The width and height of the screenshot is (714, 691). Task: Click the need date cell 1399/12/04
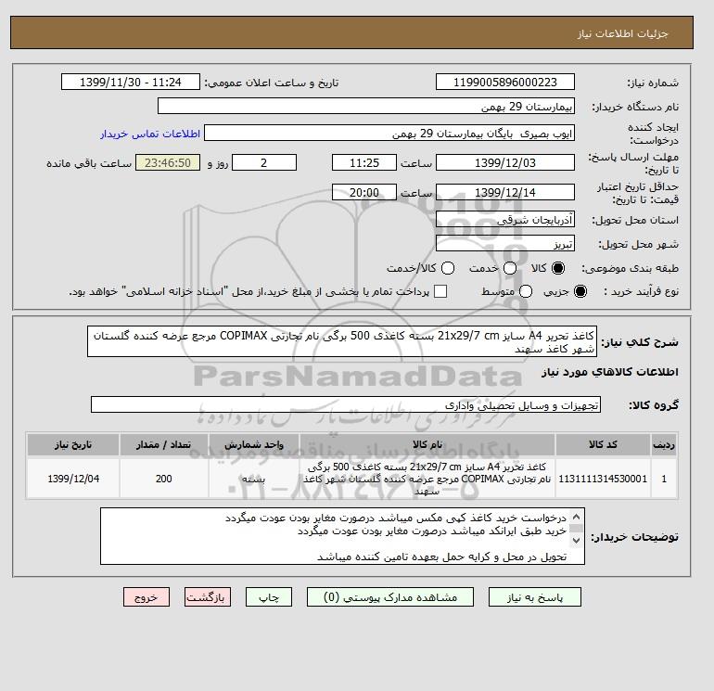coord(73,479)
